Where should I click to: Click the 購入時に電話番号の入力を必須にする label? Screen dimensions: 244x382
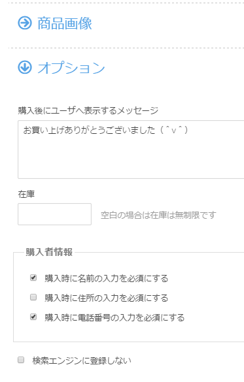coord(114,318)
